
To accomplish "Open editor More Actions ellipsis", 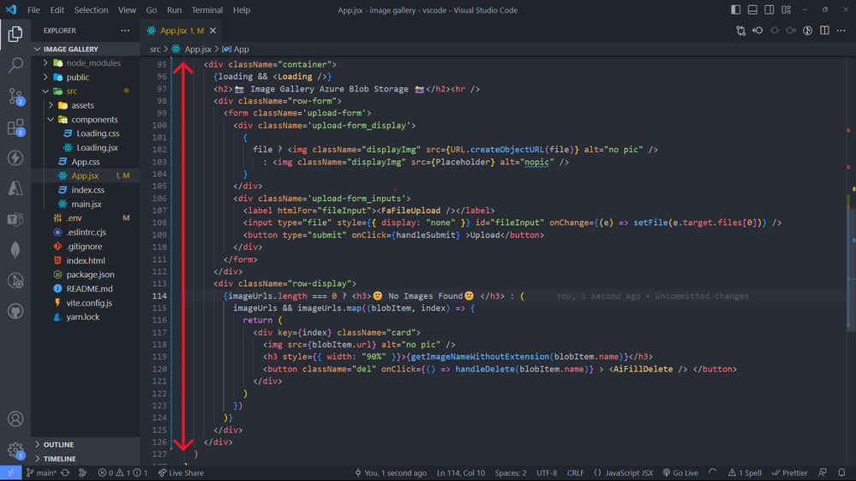I will [x=841, y=31].
